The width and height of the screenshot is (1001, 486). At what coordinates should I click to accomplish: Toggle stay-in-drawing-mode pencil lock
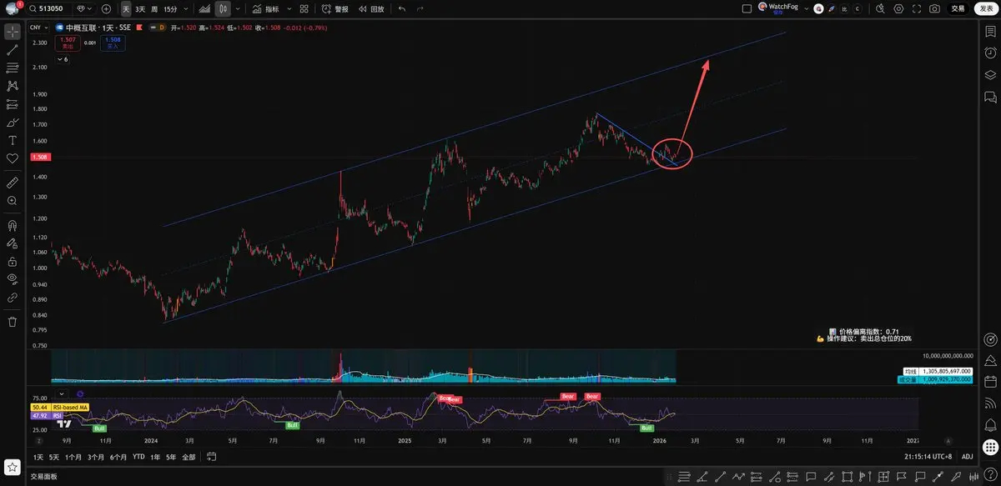[13, 243]
